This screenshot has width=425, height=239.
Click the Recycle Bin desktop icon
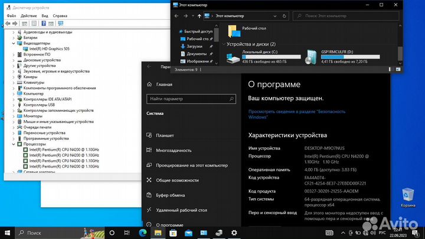[x=408, y=196]
